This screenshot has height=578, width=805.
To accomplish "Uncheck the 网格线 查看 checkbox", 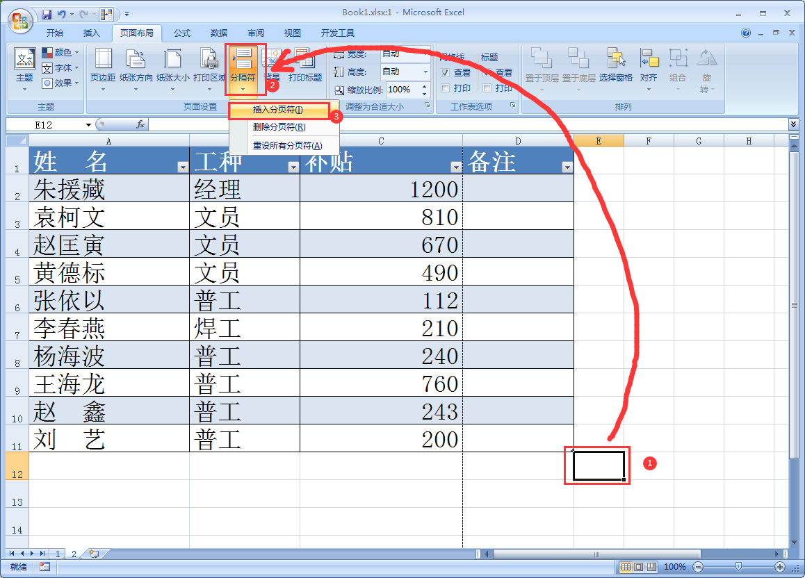I will click(446, 73).
